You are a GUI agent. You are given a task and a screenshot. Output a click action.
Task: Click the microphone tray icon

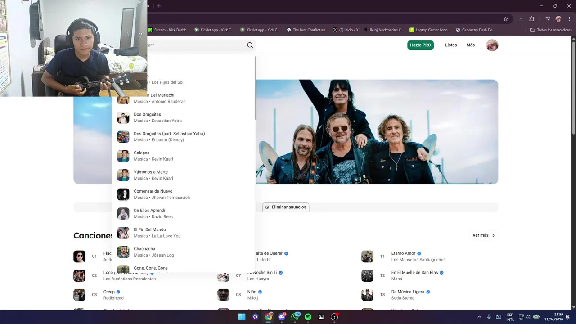tap(489, 317)
